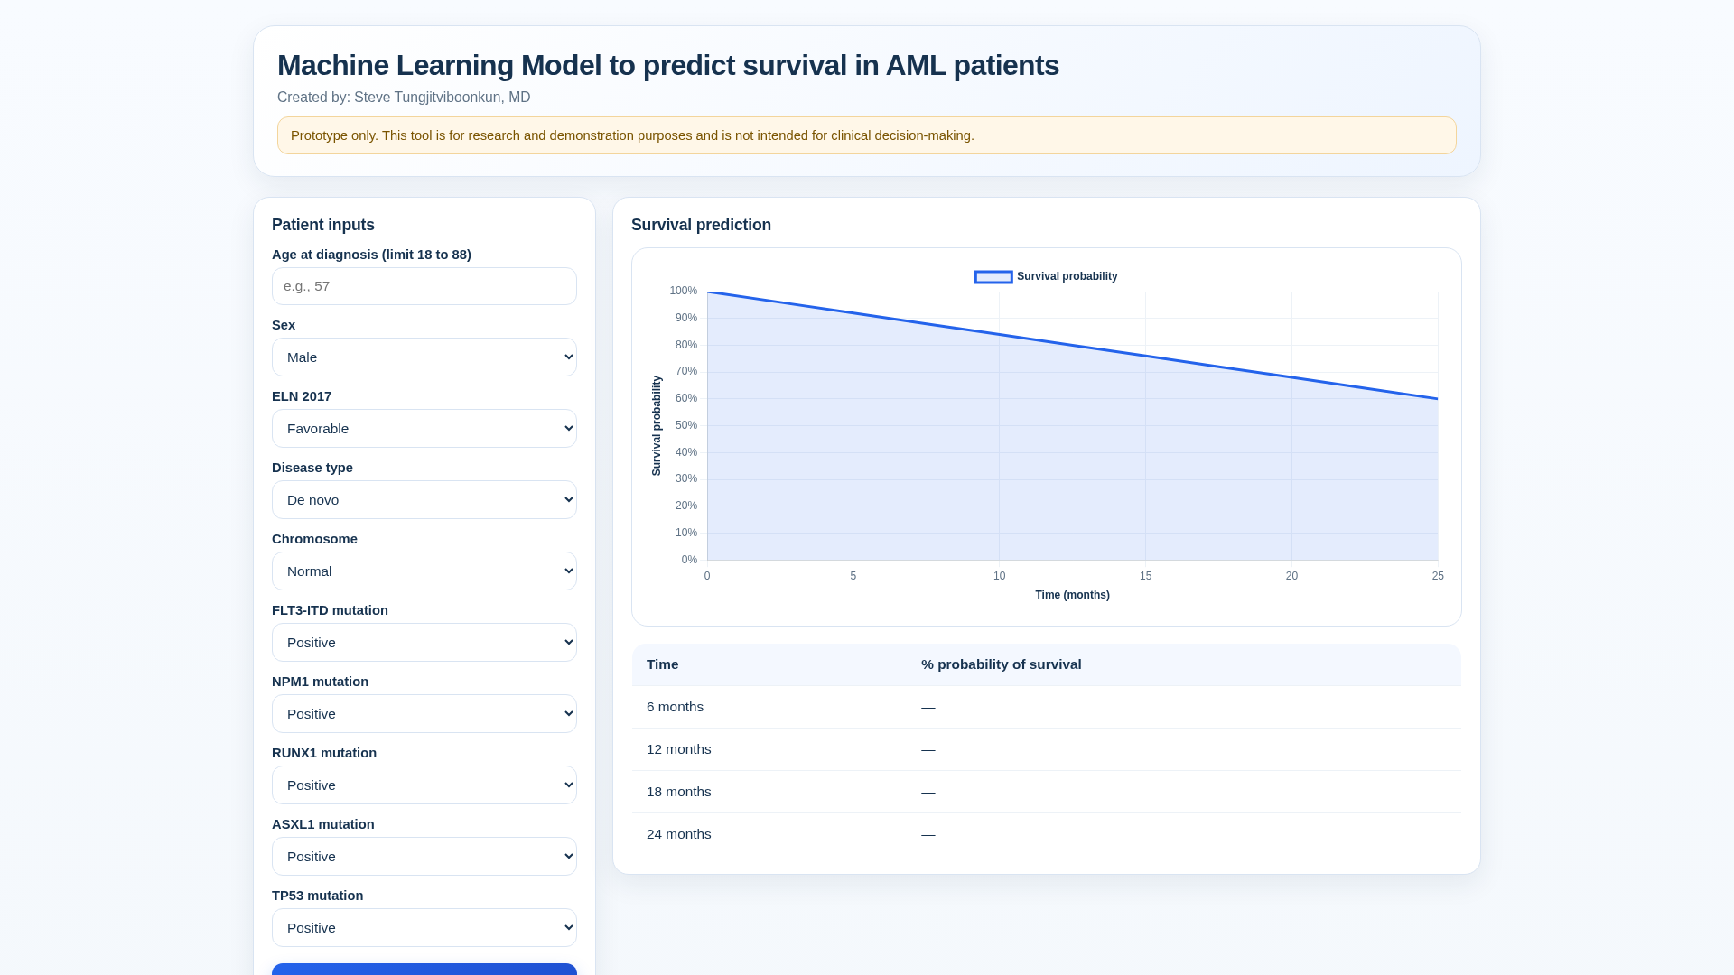
Task: Open the Disease type dropdown
Action: [424, 500]
